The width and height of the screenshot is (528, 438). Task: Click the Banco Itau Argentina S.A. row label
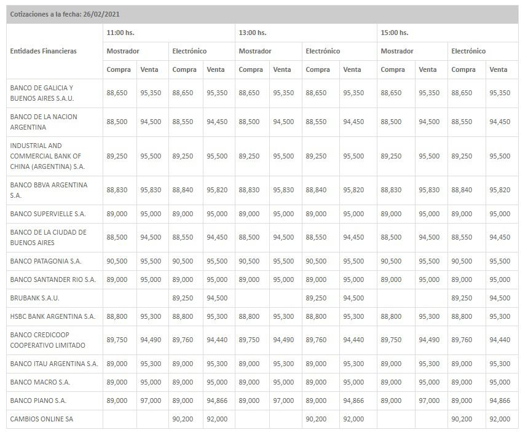[x=54, y=364]
